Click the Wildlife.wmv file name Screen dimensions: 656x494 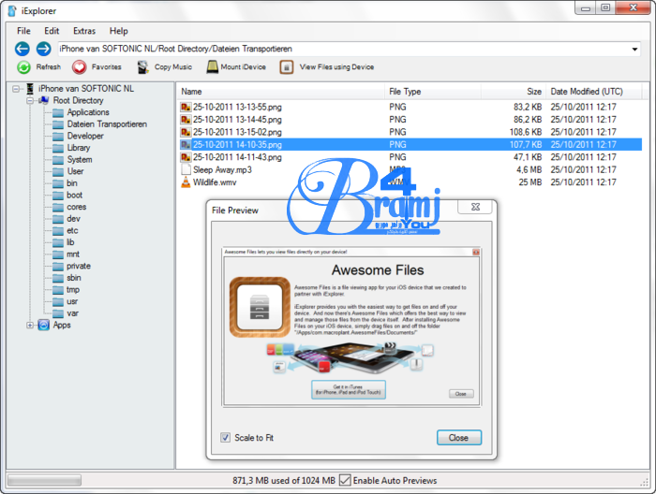215,182
